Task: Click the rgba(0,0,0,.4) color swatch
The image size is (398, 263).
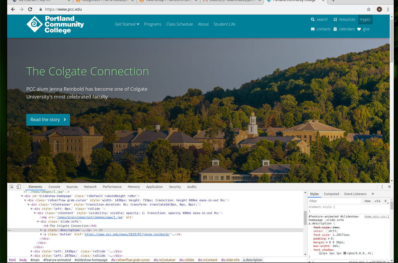Action: (x=345, y=253)
